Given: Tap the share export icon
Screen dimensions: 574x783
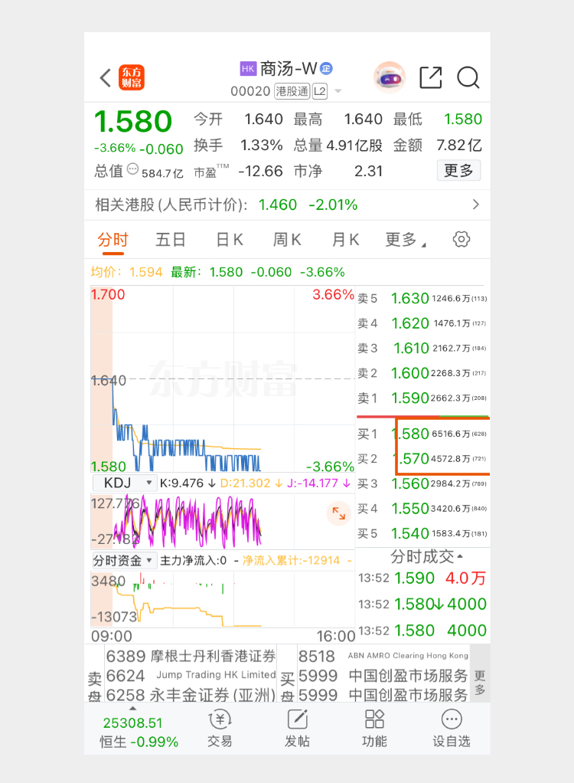Looking at the screenshot, I should point(431,77).
